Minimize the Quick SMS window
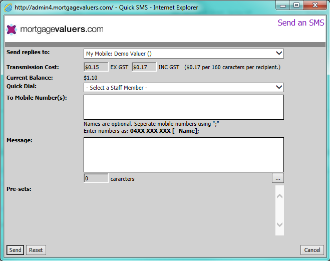The image size is (330, 261). point(283,6)
